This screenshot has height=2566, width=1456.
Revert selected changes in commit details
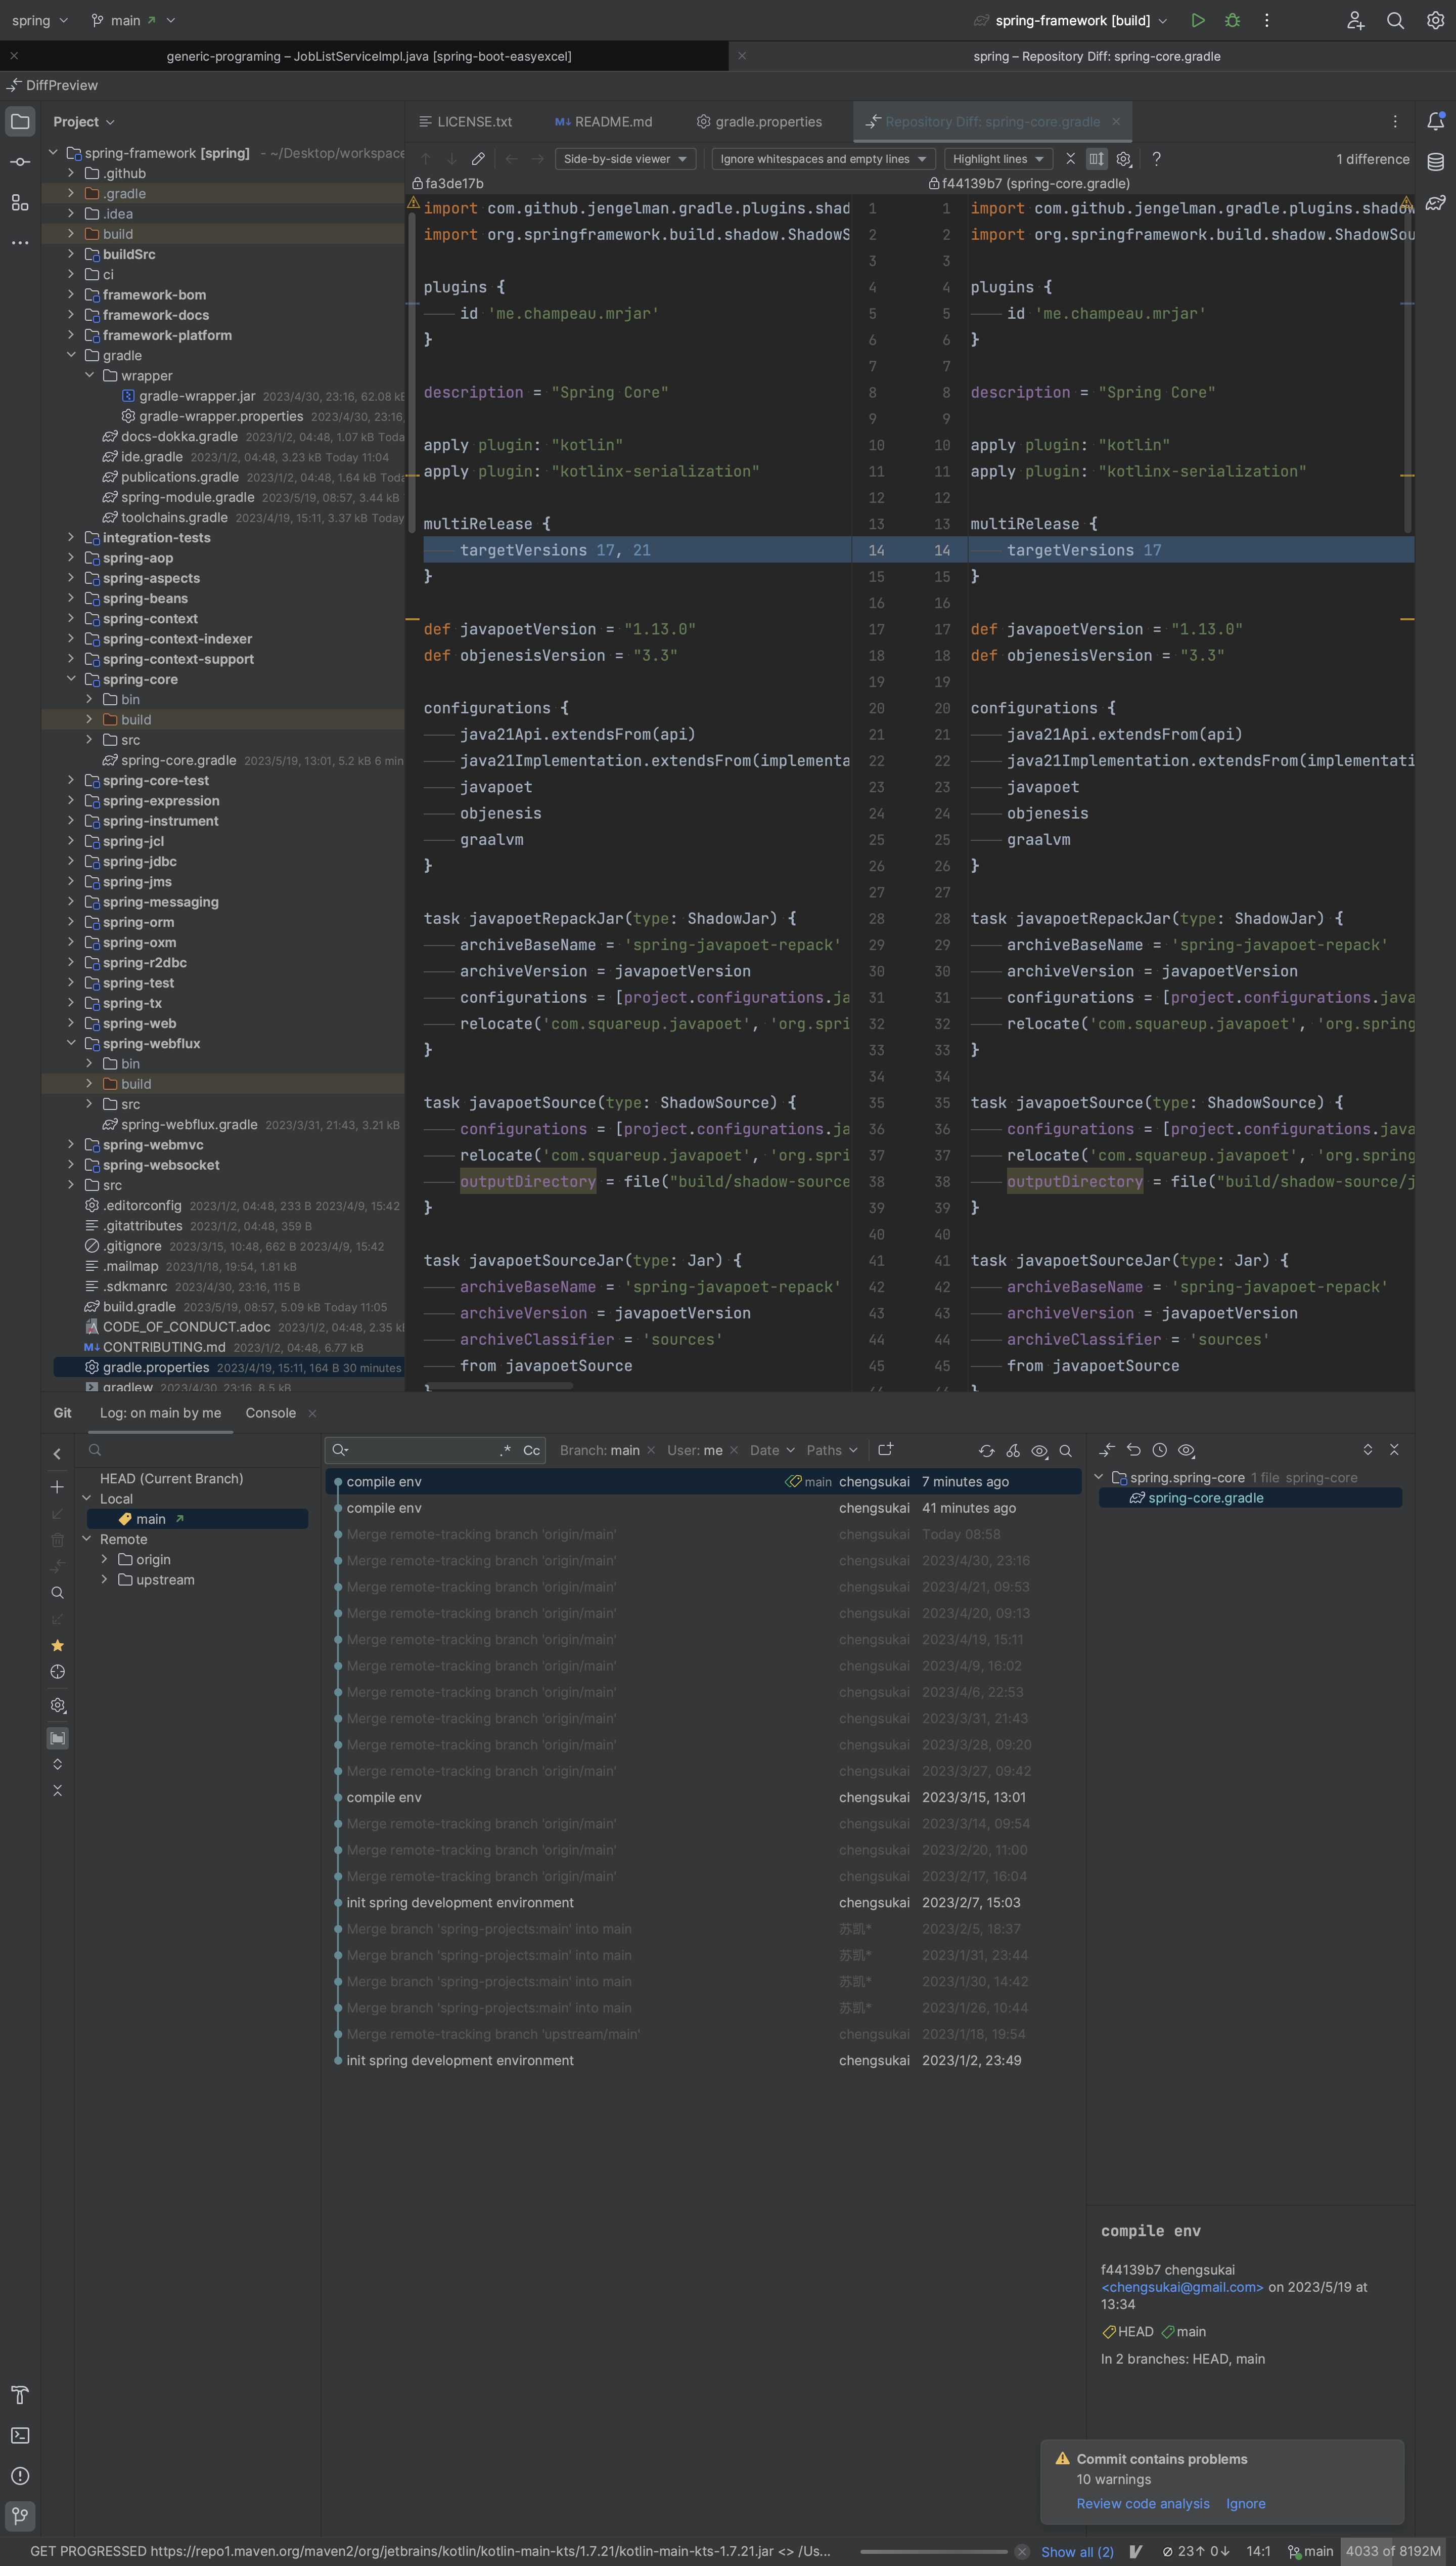[1133, 1450]
